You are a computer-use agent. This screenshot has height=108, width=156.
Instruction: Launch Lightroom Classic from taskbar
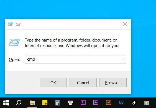coord(121,102)
